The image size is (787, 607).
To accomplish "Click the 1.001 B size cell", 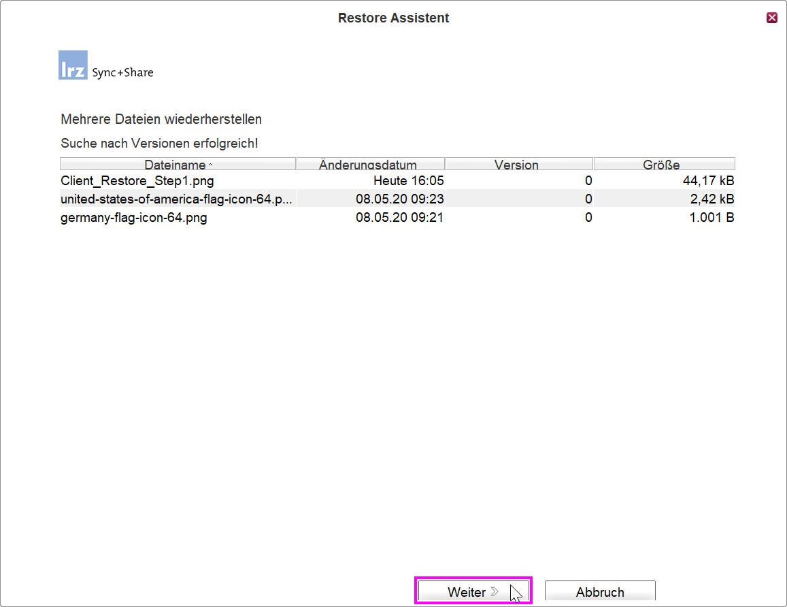I will (709, 218).
